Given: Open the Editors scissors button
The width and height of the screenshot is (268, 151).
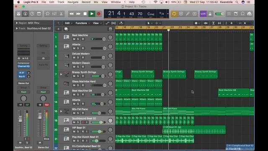Looking at the screenshot, I should (61, 14).
